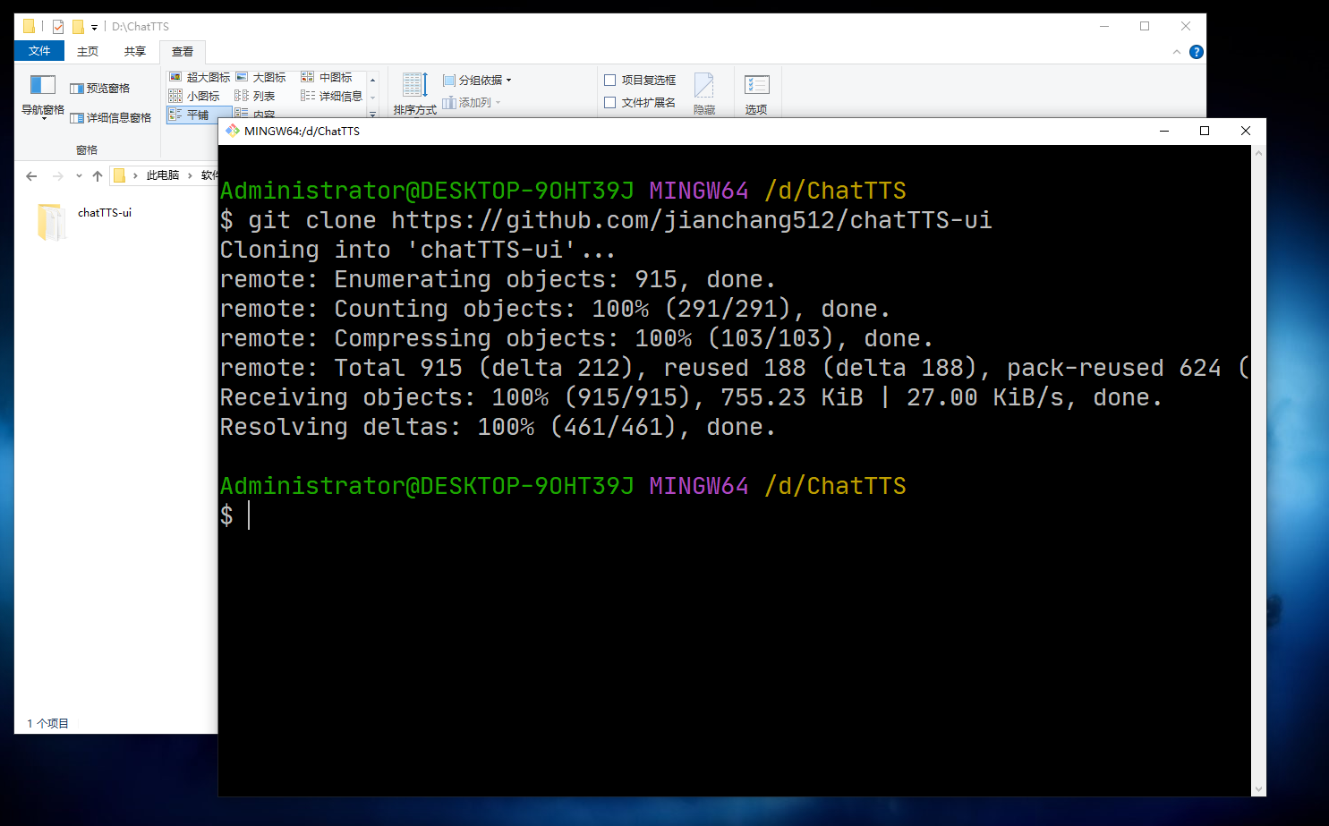This screenshot has width=1329, height=826.
Task: Collapse the File Explorer ribbon chevron
Action: (x=1177, y=52)
